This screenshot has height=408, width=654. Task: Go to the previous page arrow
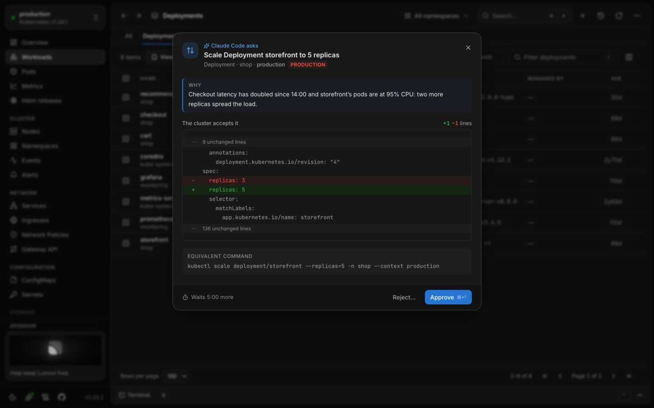pyautogui.click(x=560, y=376)
